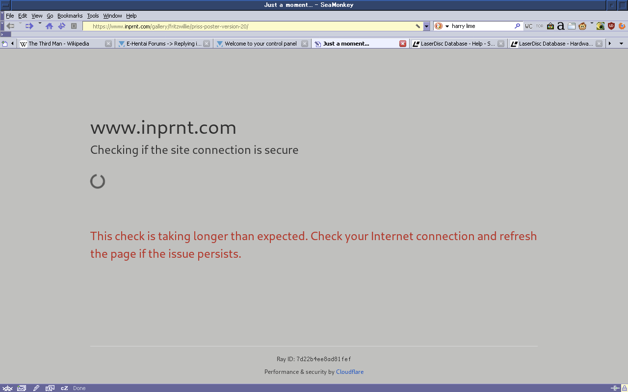Switch to The Third Man - Wikipedia tab
The image size is (628, 392).
tap(66, 44)
